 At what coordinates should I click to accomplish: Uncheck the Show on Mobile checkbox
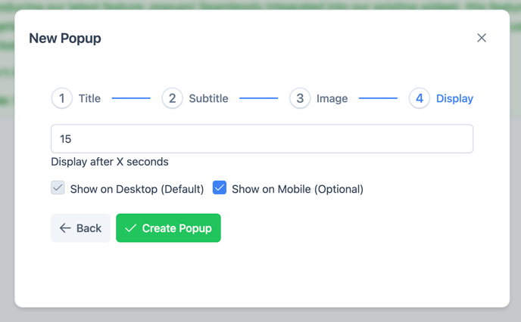[x=220, y=187]
